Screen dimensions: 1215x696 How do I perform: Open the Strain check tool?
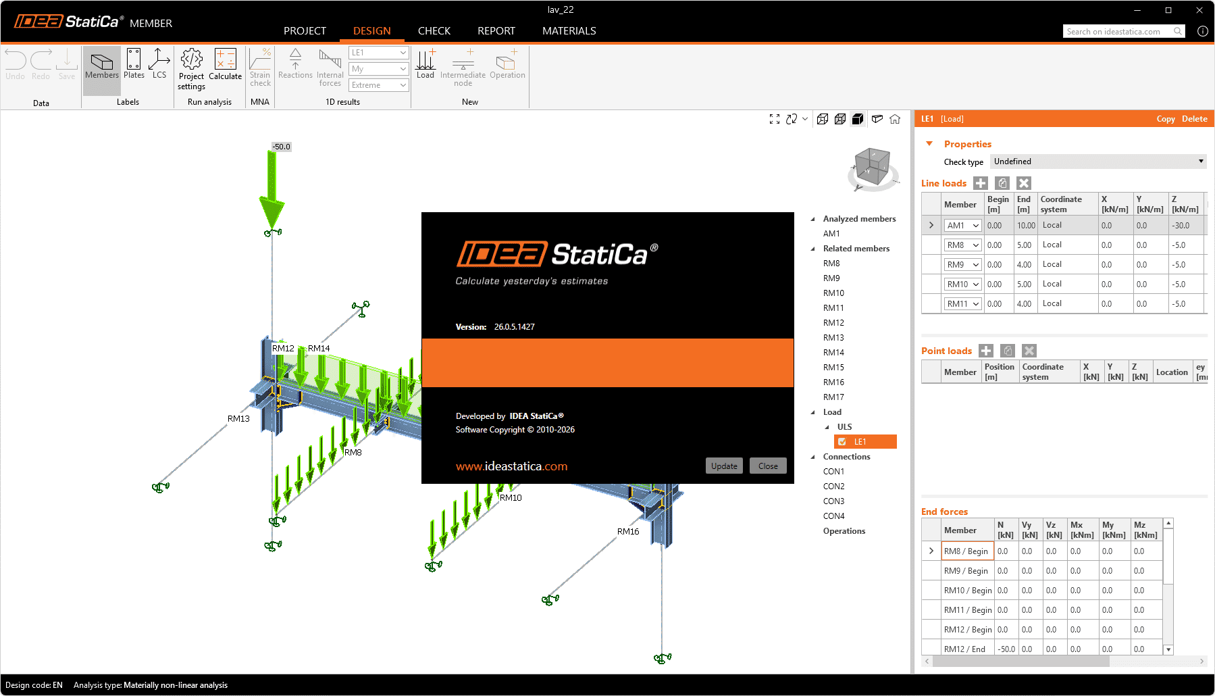click(x=260, y=68)
